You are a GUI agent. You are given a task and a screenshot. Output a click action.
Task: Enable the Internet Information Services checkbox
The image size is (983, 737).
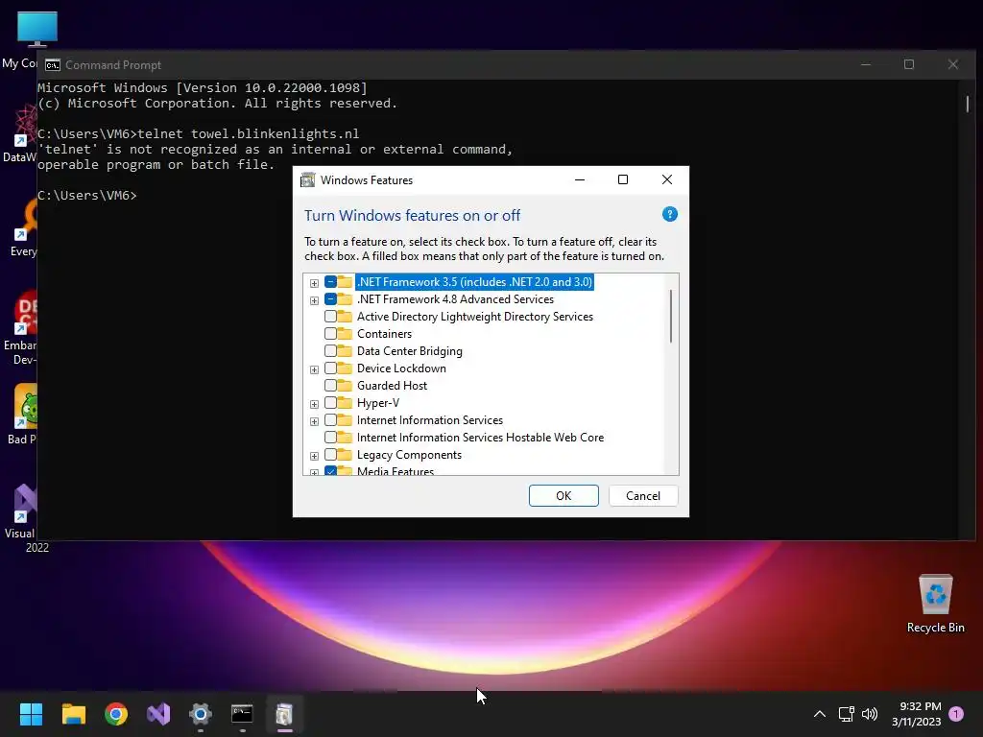(330, 420)
